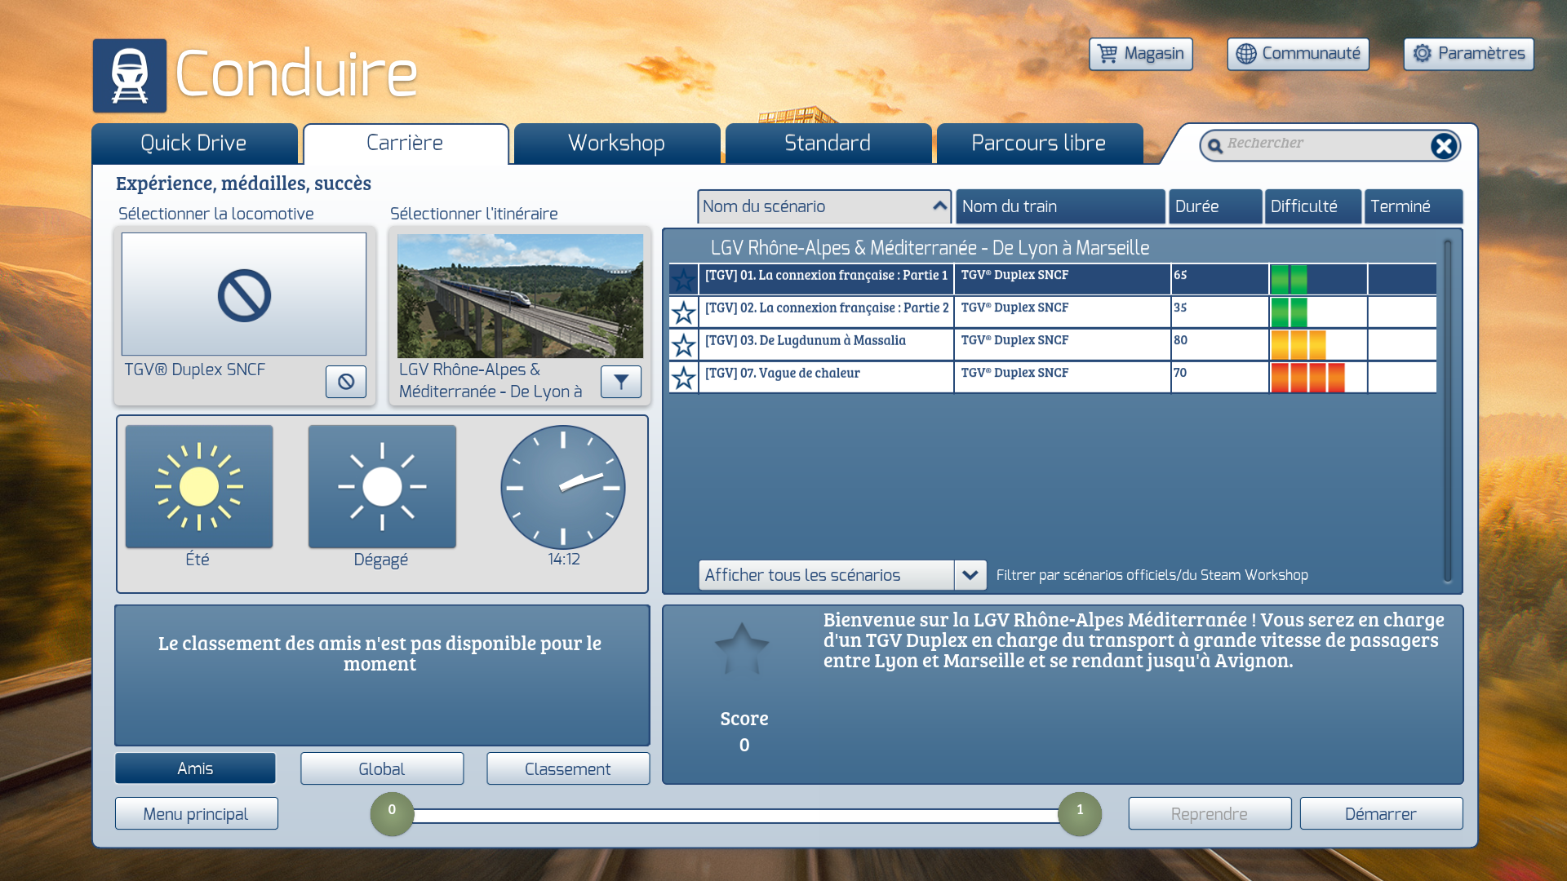This screenshot has width=1567, height=881.
Task: Click the level 1 progress marker
Action: click(1080, 813)
